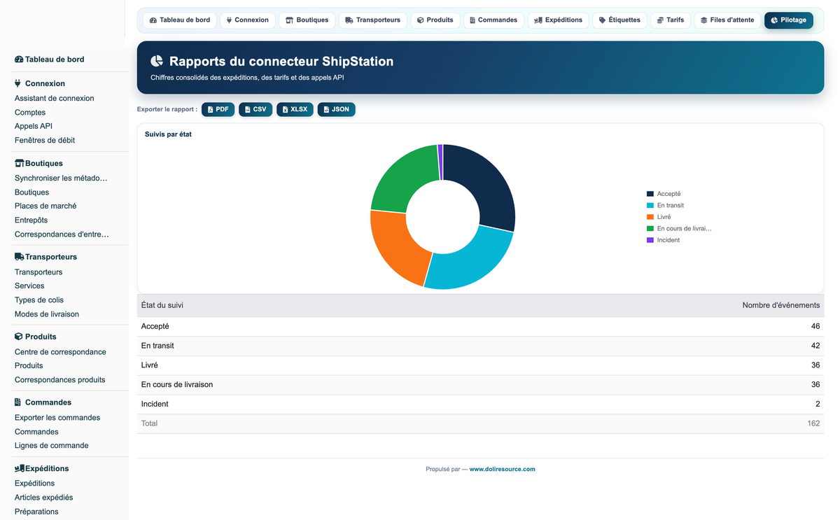Open Places de marché in sidebar
The height and width of the screenshot is (520, 840).
(x=45, y=206)
